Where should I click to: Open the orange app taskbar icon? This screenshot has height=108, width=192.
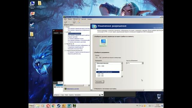pyautogui.click(x=64, y=106)
